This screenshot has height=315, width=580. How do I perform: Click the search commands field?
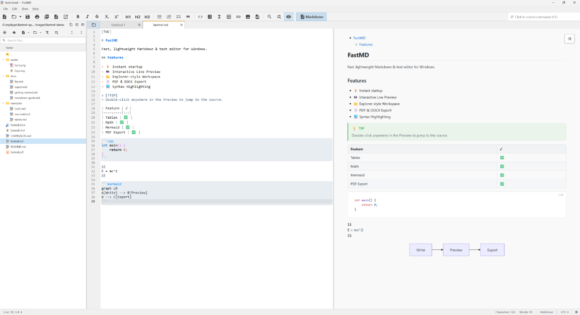pos(543,17)
